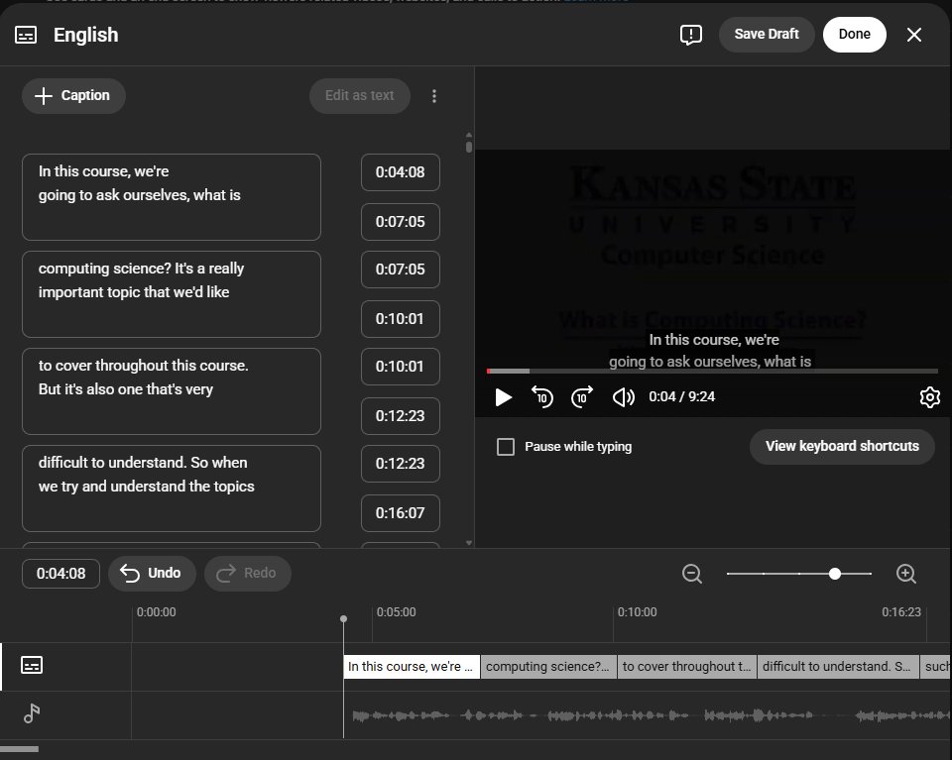Open the three-dot options menu
The image size is (952, 760).
click(x=434, y=96)
